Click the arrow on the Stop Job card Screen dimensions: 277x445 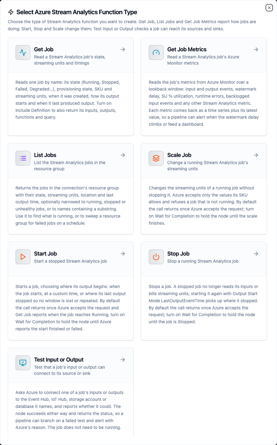coord(256,254)
